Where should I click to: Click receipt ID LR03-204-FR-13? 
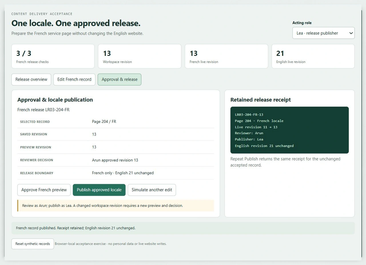(249, 115)
